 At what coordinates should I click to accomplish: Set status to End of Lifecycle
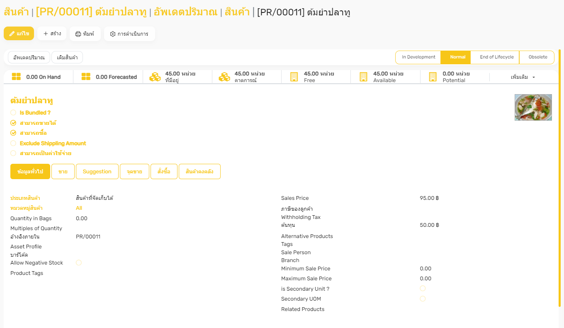click(495, 57)
